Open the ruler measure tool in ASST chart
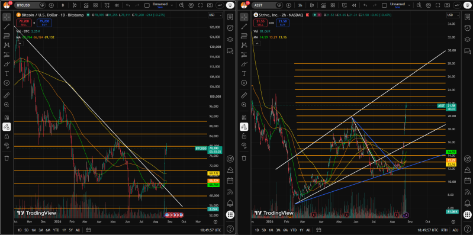The width and height of the screenshot is (473, 235). (x=244, y=96)
